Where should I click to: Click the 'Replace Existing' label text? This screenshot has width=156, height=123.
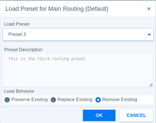[x=75, y=100]
